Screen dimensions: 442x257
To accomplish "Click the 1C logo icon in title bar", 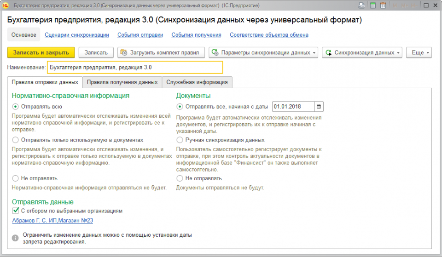I will pos(6,6).
